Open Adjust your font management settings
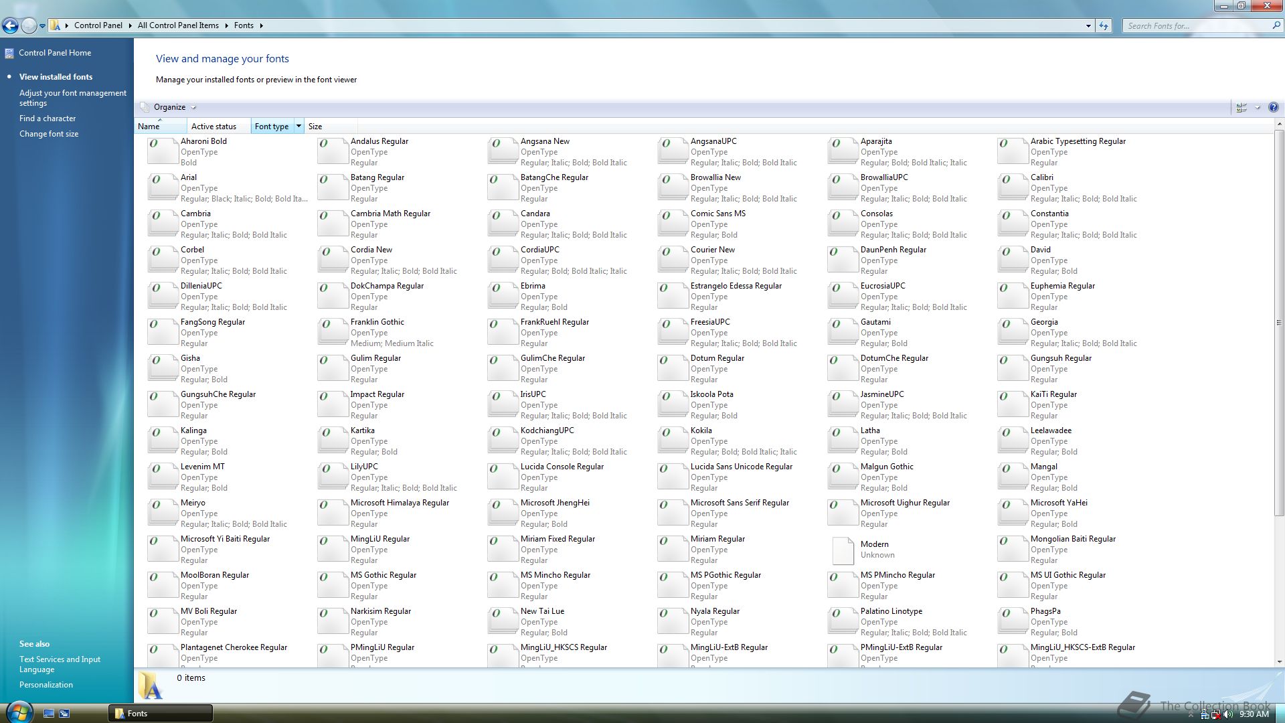Screen dimensions: 1285x723 click(73, 98)
